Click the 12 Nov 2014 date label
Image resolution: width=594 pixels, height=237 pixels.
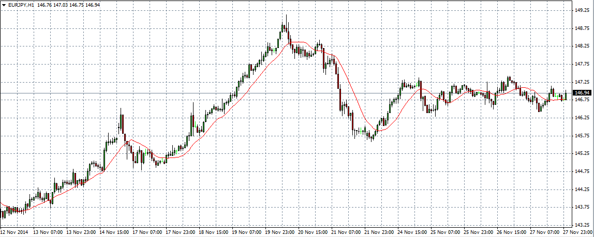14,232
